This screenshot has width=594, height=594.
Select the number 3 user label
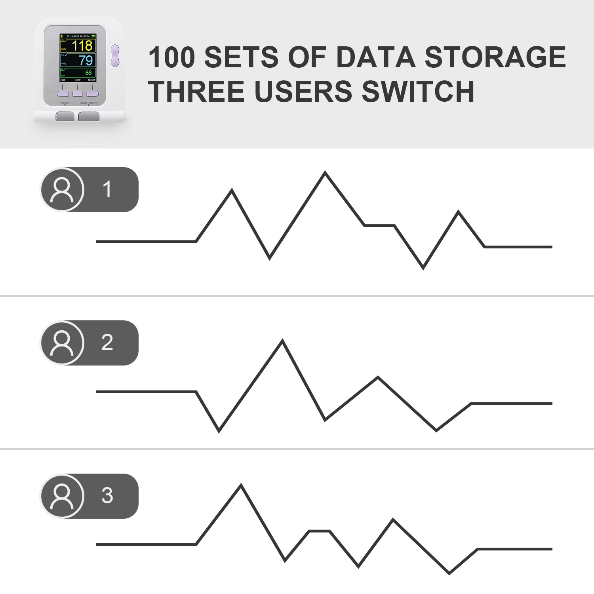[x=107, y=495]
